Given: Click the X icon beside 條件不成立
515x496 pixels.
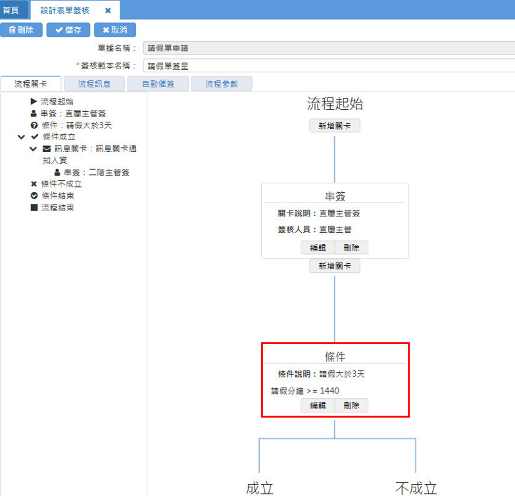Looking at the screenshot, I should [x=34, y=184].
